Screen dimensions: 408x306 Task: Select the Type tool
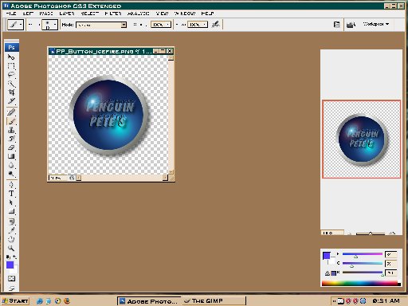(x=11, y=194)
